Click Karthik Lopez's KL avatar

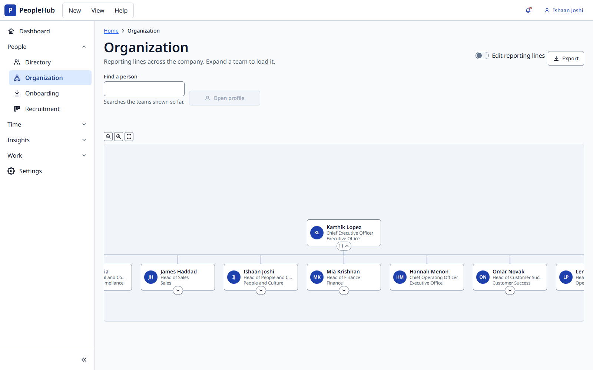point(317,233)
